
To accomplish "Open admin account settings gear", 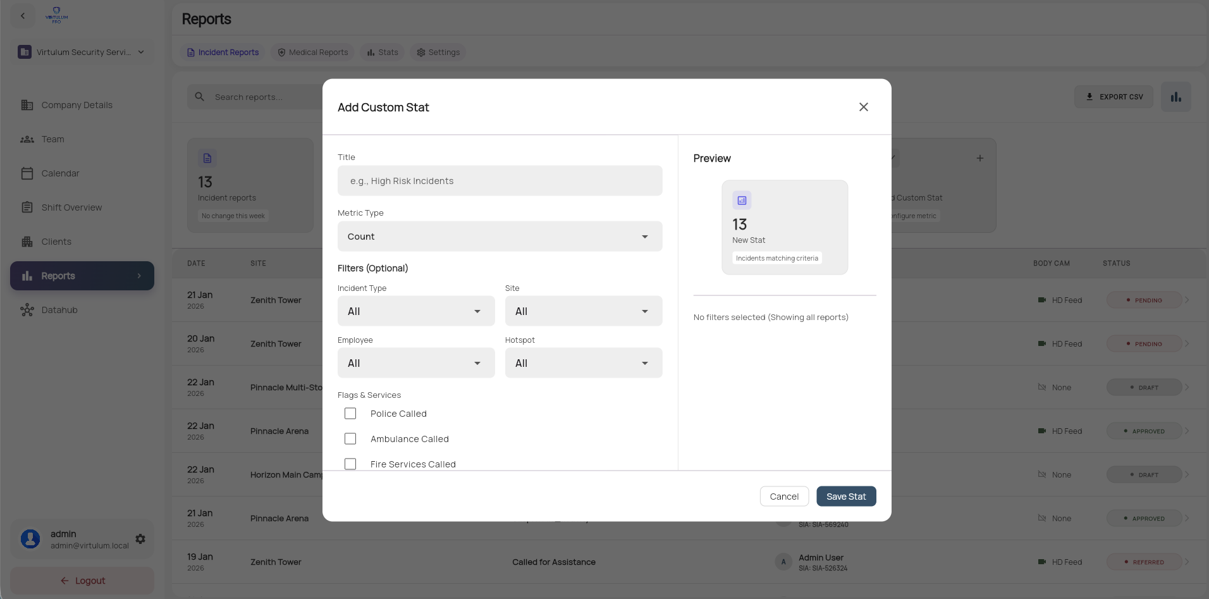I will [140, 539].
